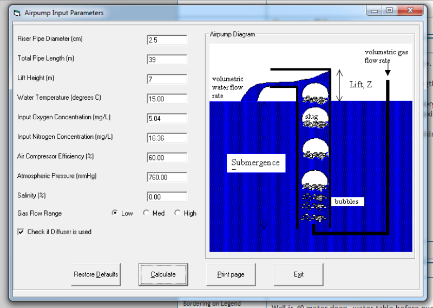Click the Air Compressor Efficiency field
Viewport: 433px width, 308px height.
click(167, 157)
